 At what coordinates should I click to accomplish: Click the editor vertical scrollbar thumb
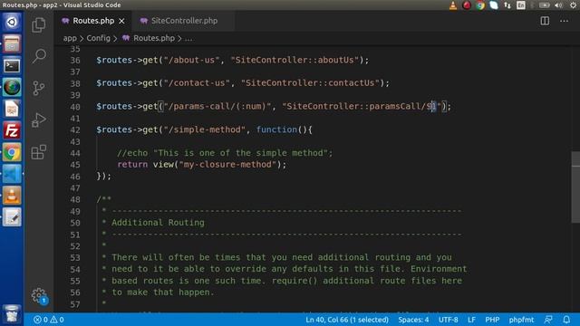[575, 187]
